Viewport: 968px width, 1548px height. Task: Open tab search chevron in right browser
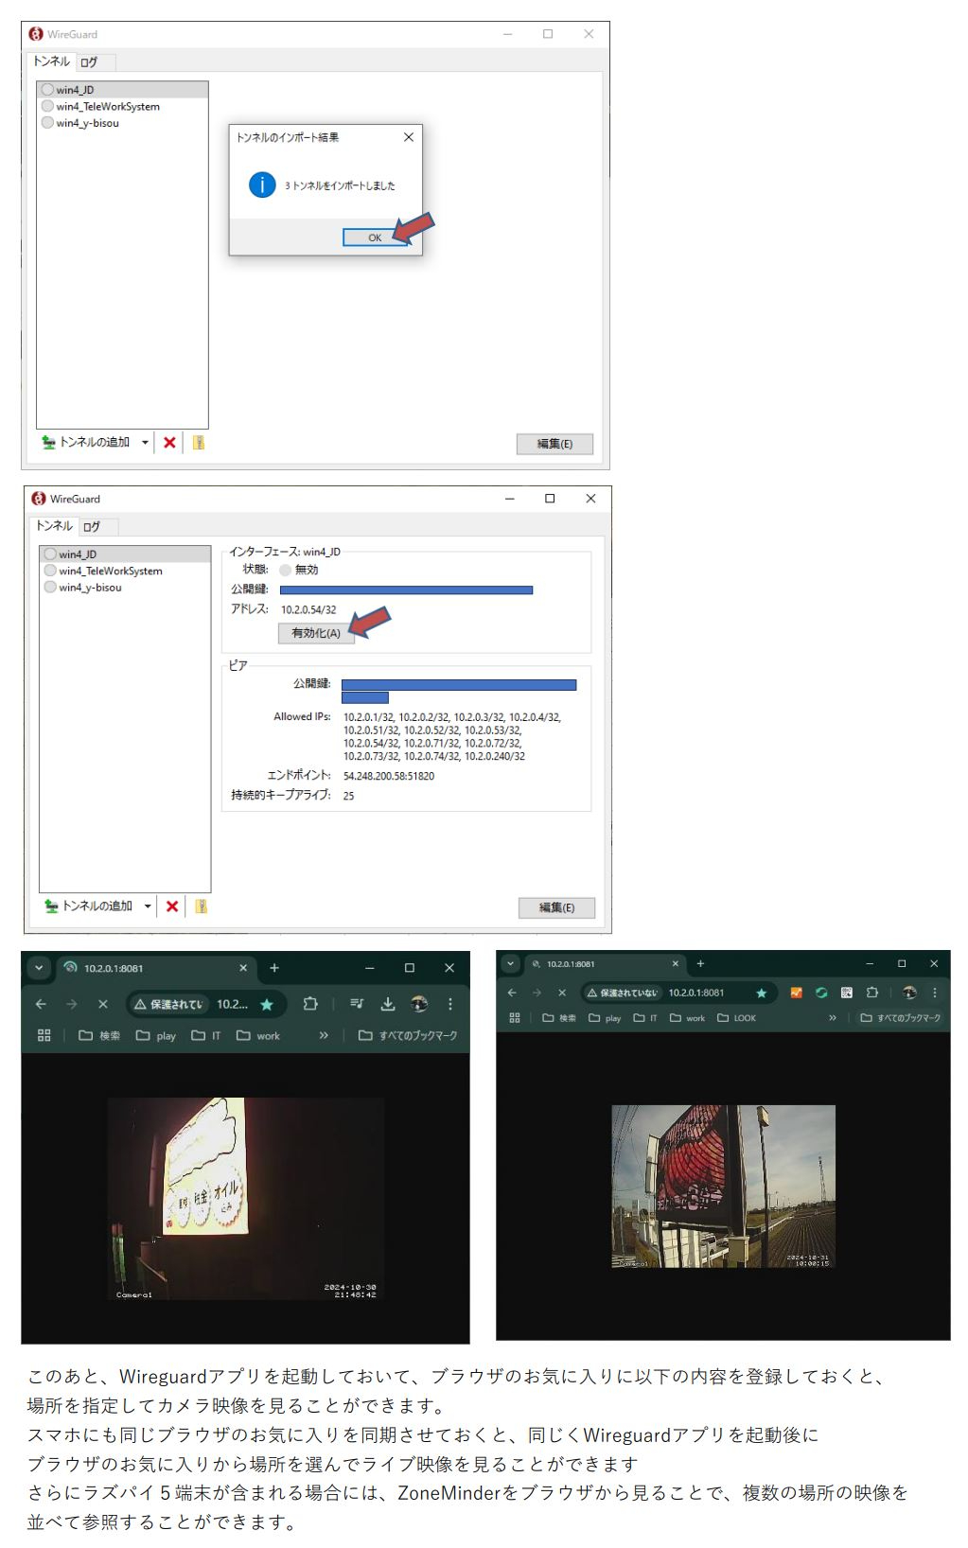pyautogui.click(x=511, y=963)
